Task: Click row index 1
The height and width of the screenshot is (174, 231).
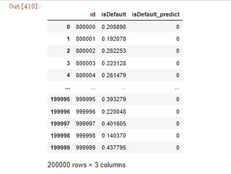Action: (x=68, y=39)
